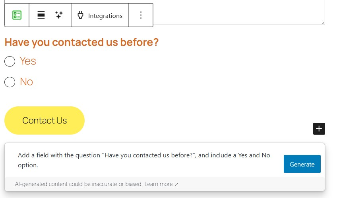Open the Learn more link

158,184
